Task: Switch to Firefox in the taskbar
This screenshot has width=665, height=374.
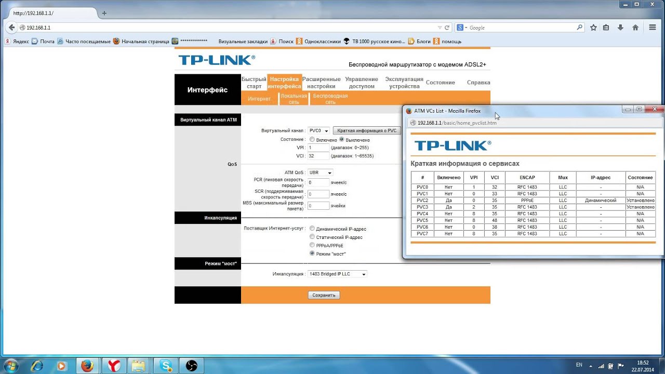Action: click(x=87, y=366)
